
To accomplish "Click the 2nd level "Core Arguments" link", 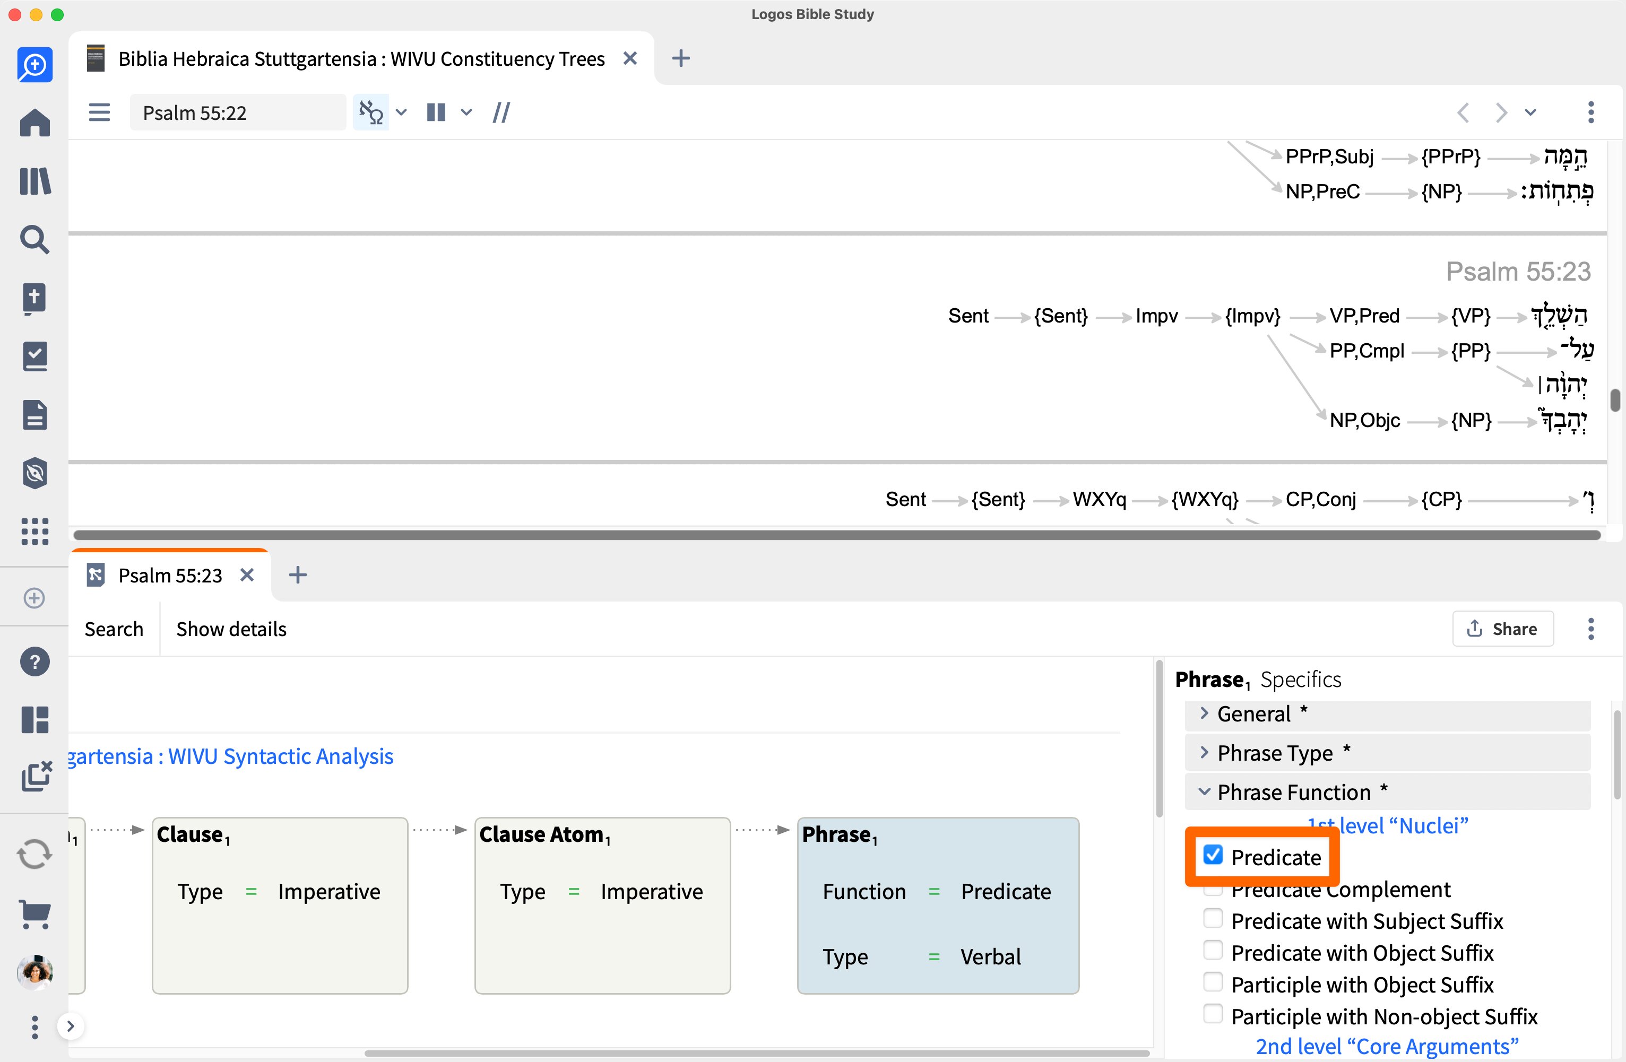I will coord(1388,1047).
